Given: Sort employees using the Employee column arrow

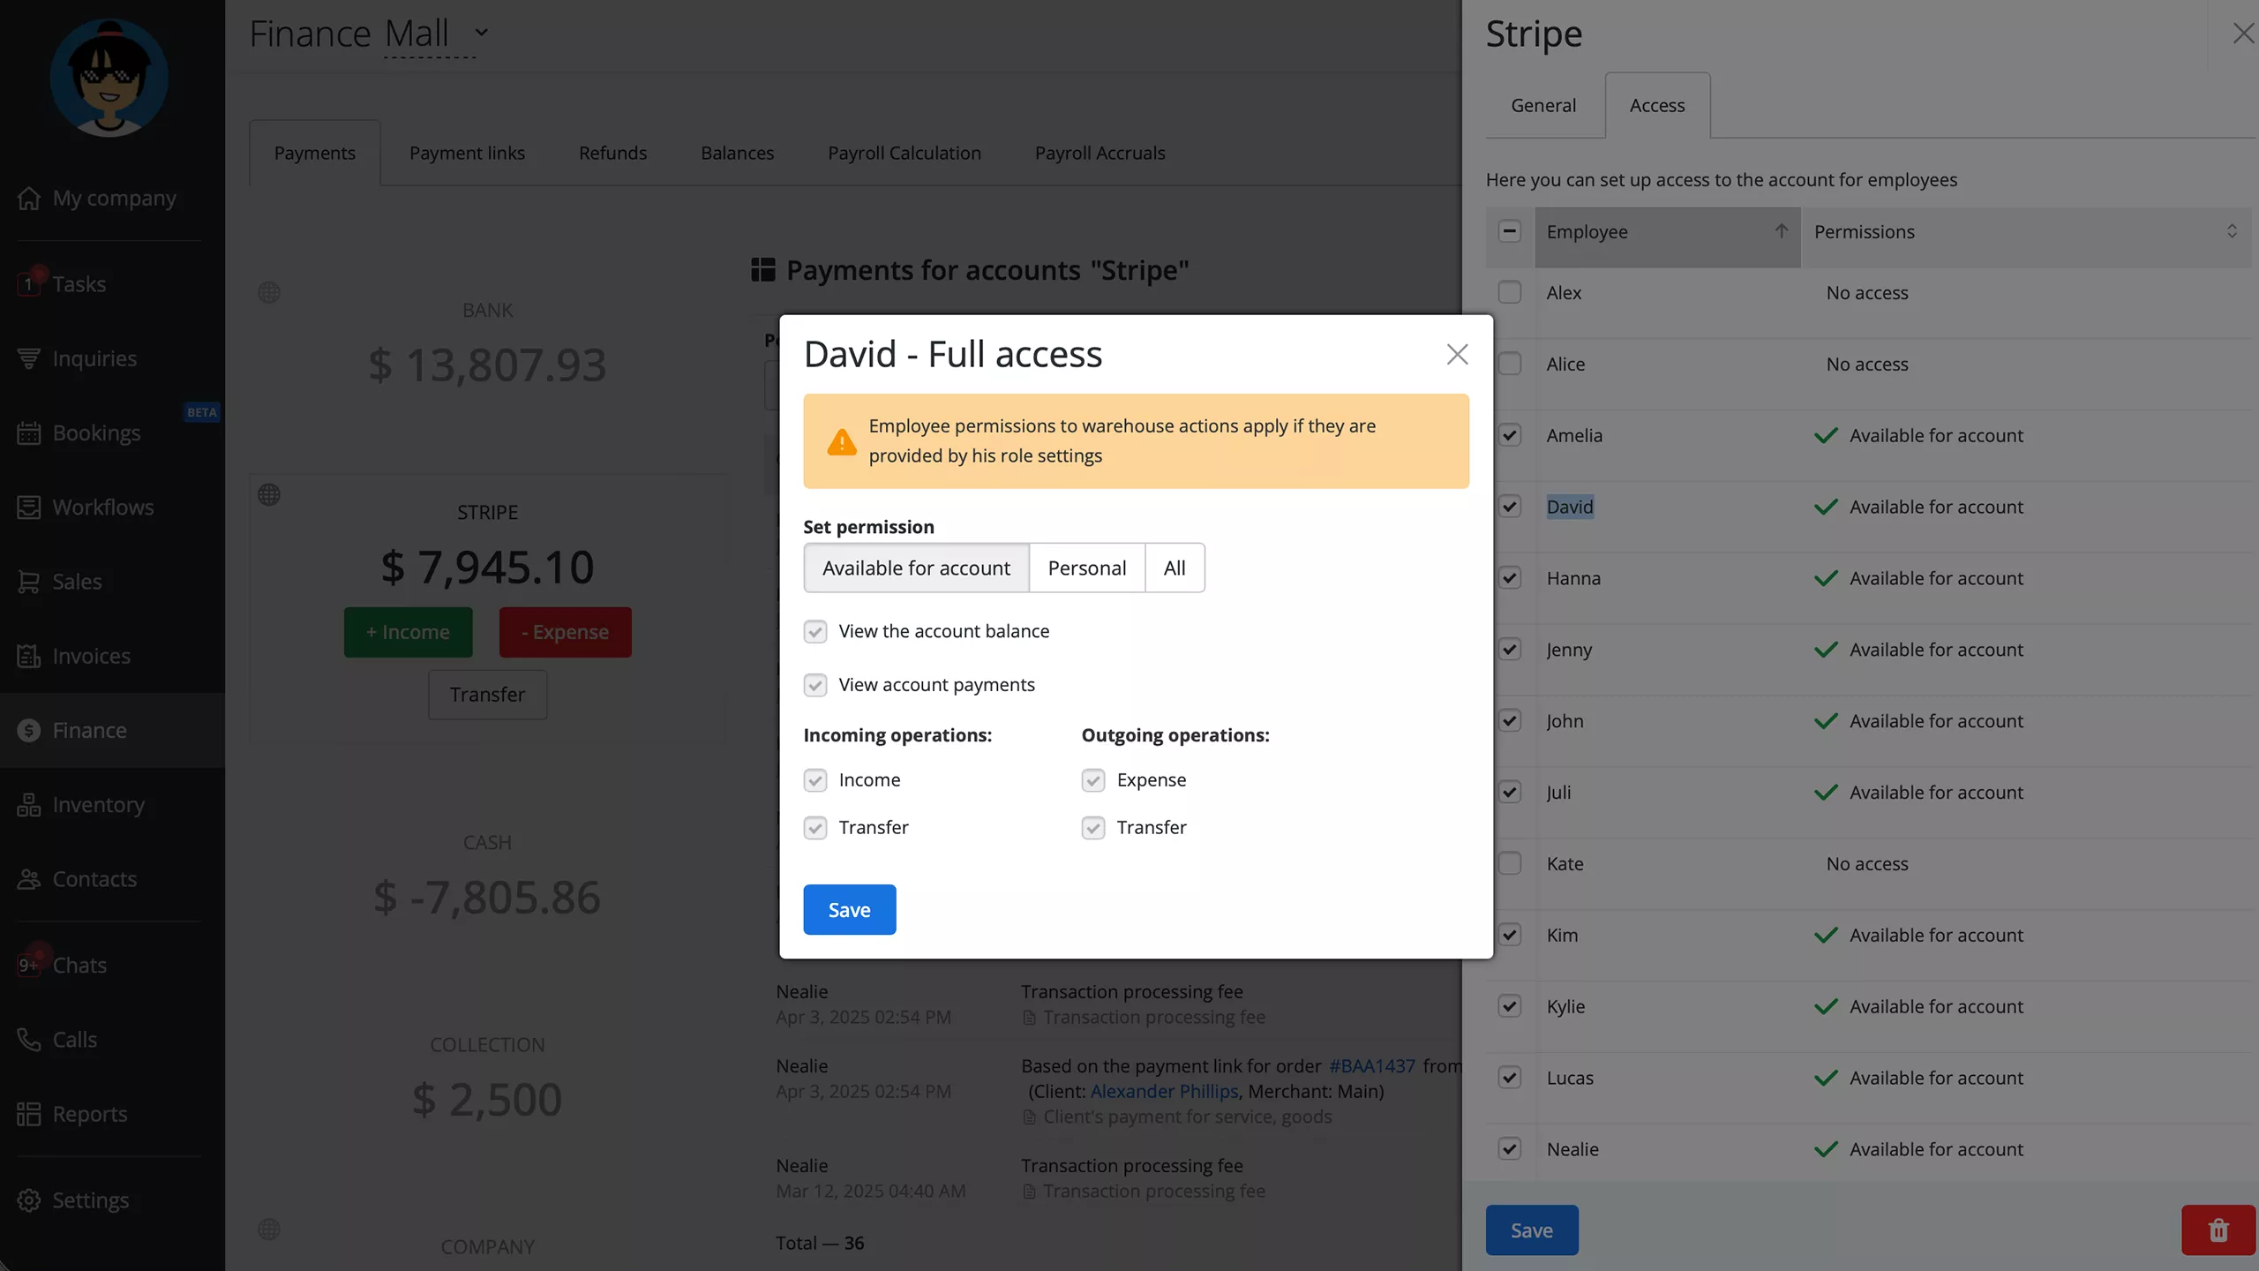Looking at the screenshot, I should [x=1782, y=231].
